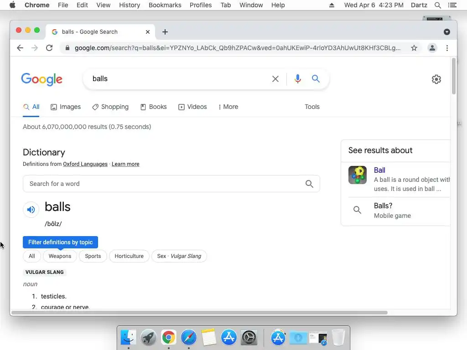Click the horizontal scrollbar at the bottom
Viewport: 467px width, 350px height.
(200, 313)
